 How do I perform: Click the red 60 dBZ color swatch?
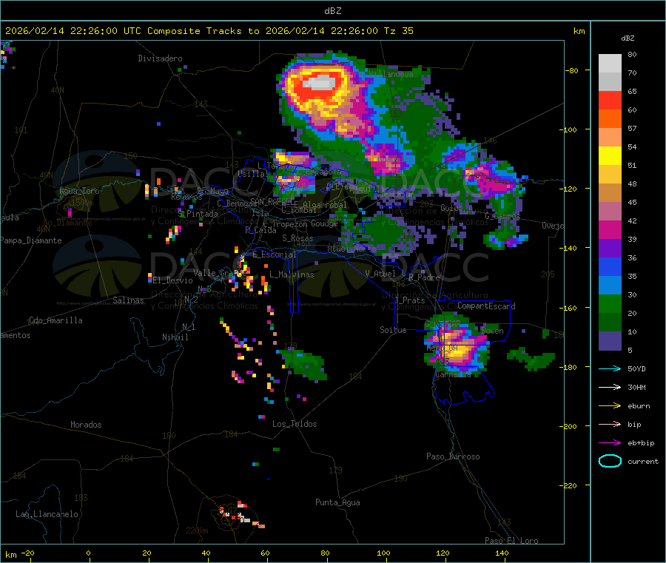[x=610, y=100]
